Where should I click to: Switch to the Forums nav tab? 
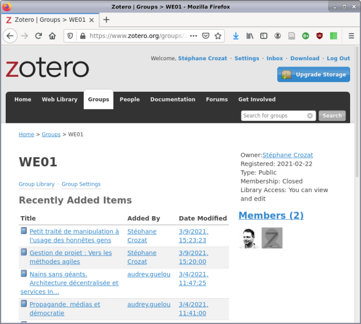[x=217, y=99]
